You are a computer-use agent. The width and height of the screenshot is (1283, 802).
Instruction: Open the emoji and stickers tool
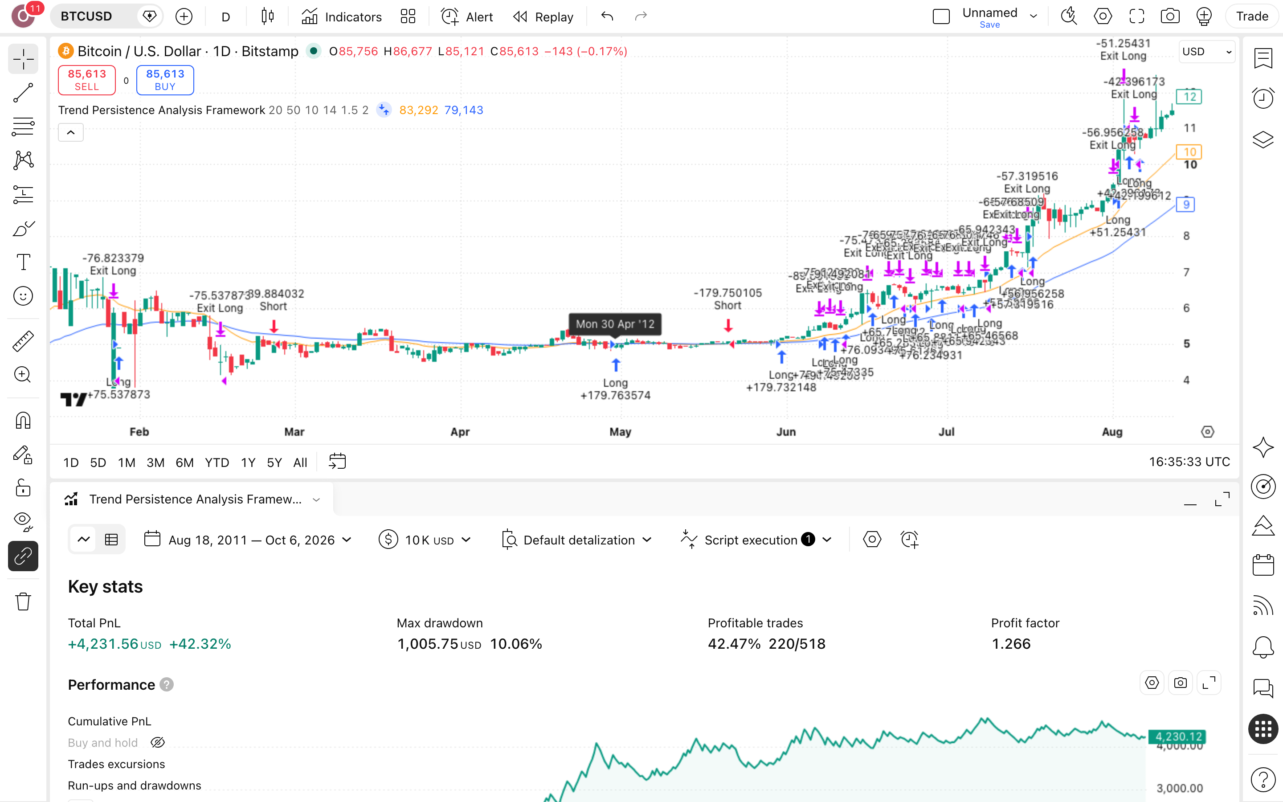(23, 296)
